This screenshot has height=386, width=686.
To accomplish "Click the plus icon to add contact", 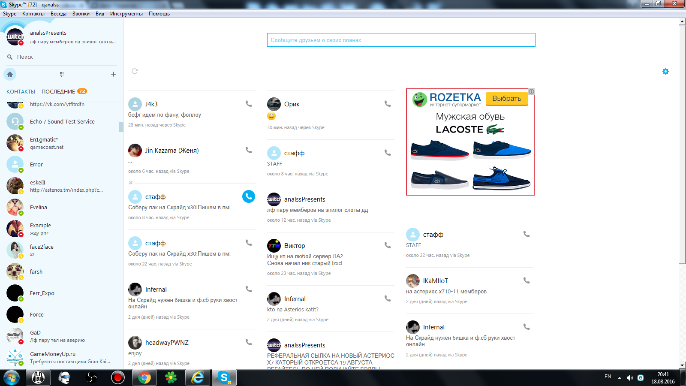I will (114, 74).
